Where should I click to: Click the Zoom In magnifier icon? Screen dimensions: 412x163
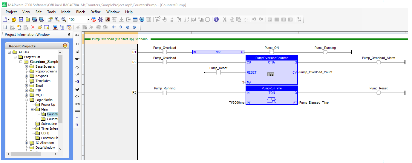point(57,19)
